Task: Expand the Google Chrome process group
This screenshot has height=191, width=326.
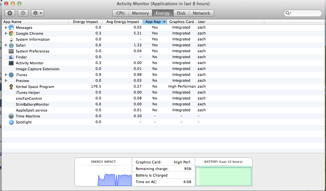Action: coord(6,33)
